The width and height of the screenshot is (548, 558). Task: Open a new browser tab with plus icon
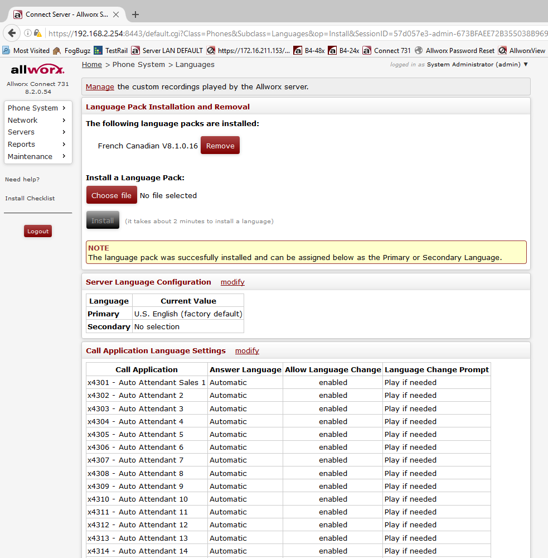[135, 15]
